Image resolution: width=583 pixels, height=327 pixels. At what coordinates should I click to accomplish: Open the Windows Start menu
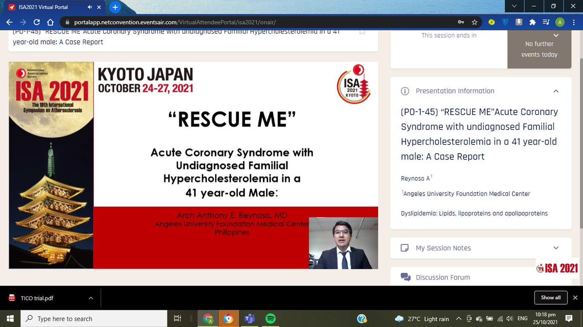(11, 319)
